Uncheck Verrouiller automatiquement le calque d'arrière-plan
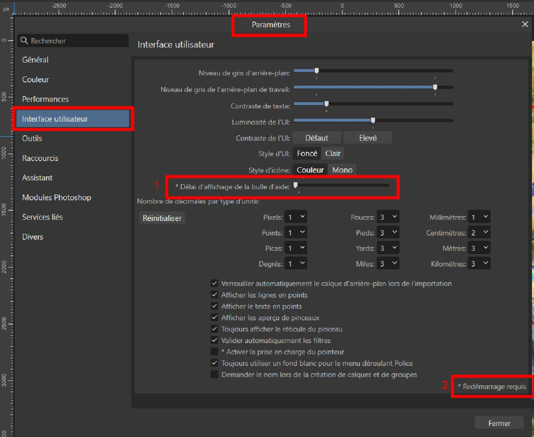Screen dimensions: 534x437 click(214, 283)
